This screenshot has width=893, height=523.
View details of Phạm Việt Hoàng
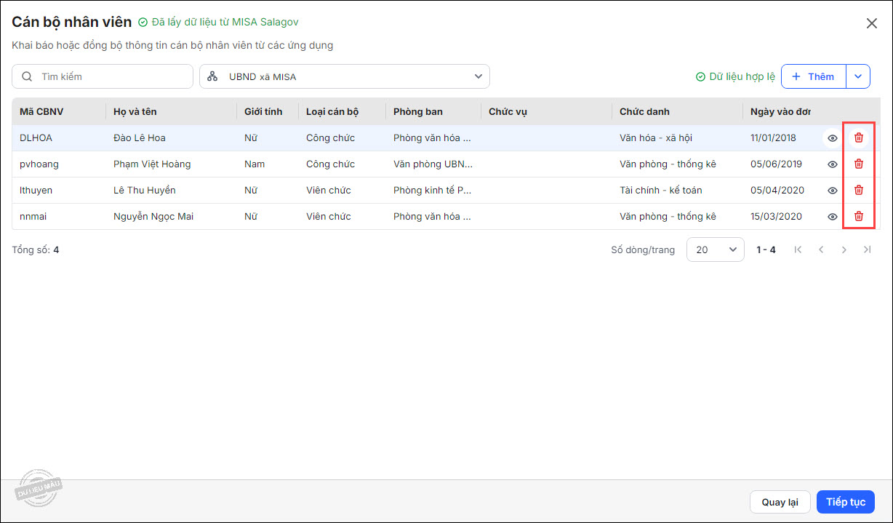tap(833, 164)
